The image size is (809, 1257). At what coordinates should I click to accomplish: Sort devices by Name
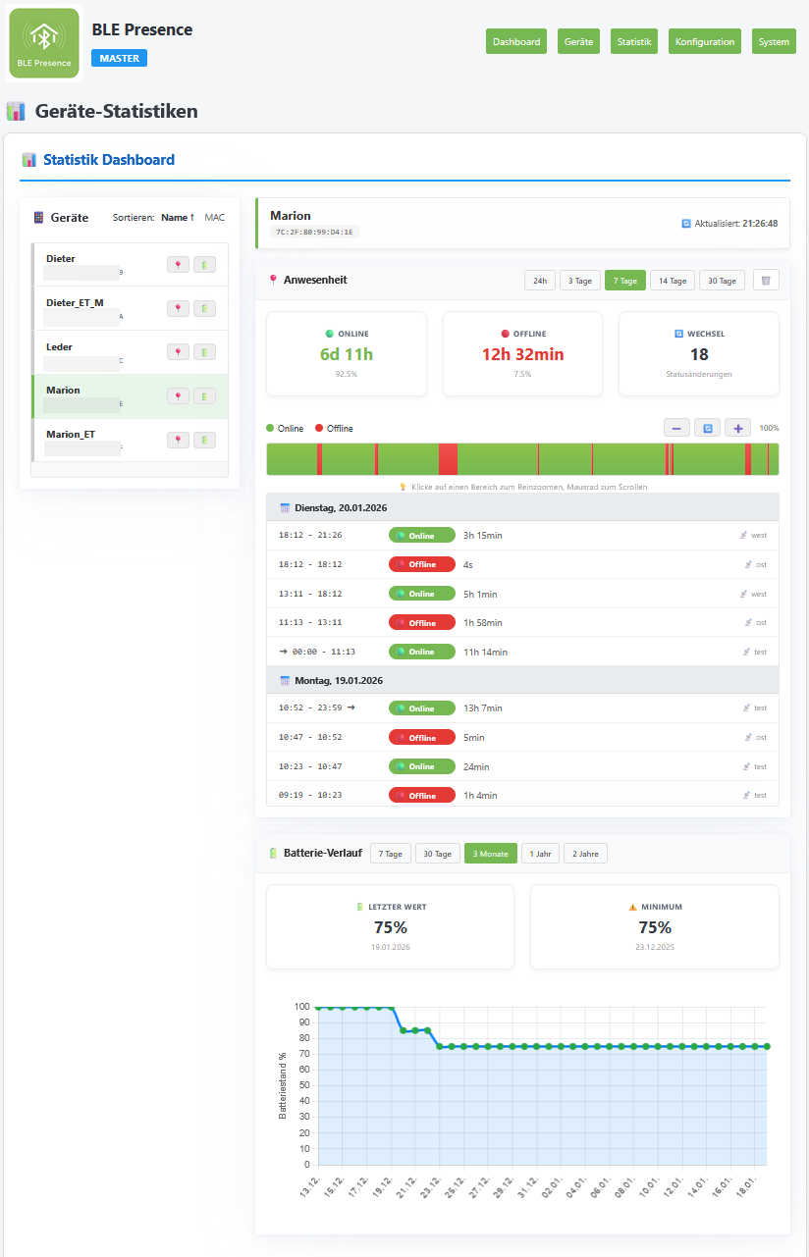[178, 218]
